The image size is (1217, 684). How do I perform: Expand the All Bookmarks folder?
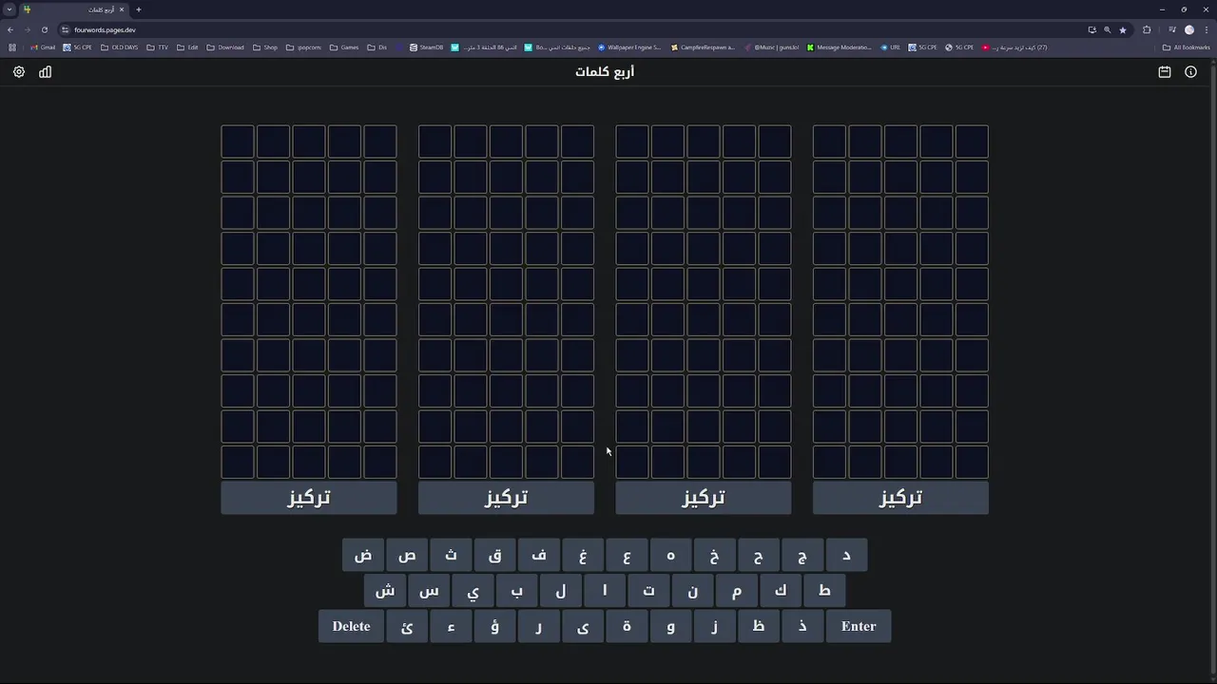pyautogui.click(x=1186, y=47)
